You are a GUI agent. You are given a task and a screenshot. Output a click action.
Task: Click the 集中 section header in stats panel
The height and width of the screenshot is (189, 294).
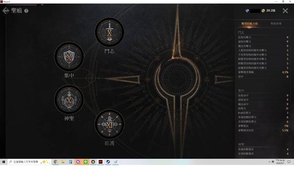coord(241,90)
